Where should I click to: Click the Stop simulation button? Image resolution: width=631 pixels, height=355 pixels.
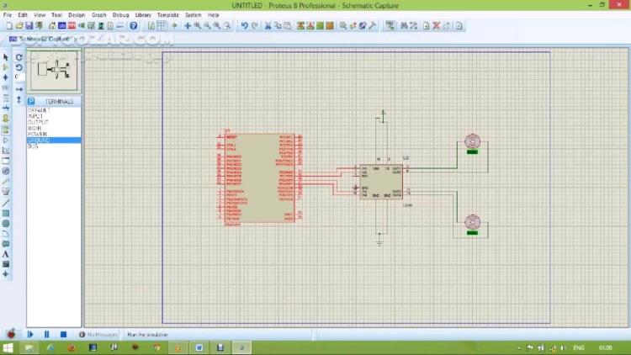click(63, 335)
